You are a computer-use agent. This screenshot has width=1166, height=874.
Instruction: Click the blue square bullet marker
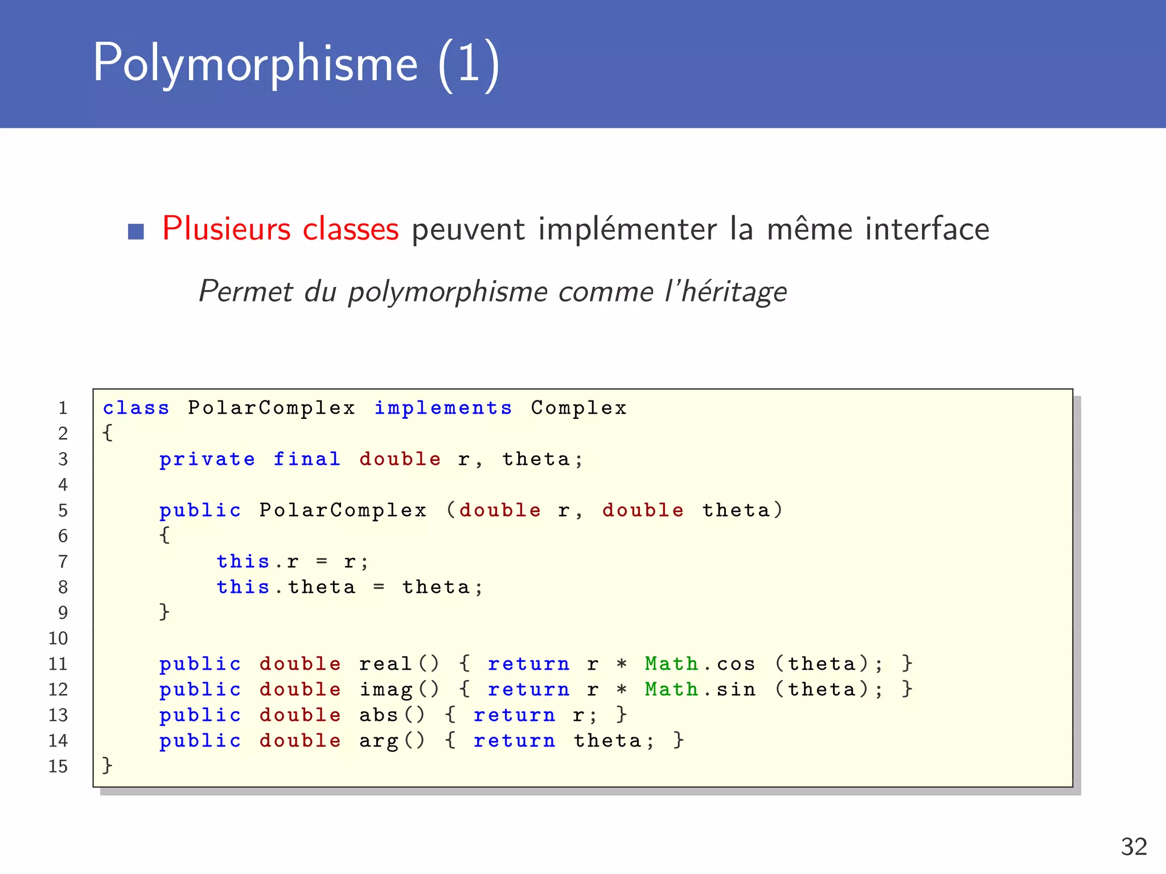click(136, 232)
